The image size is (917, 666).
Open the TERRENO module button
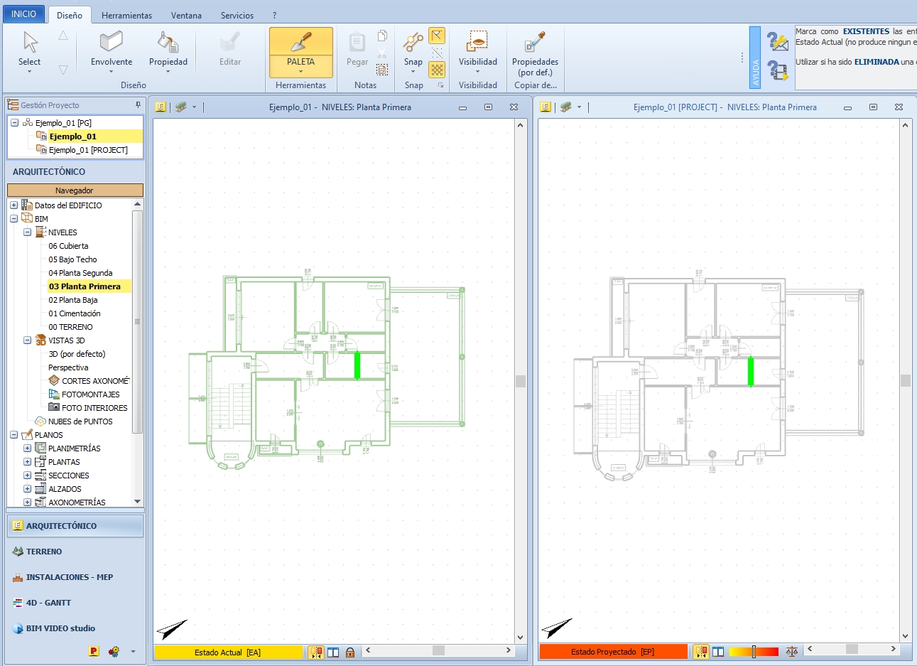coord(75,552)
